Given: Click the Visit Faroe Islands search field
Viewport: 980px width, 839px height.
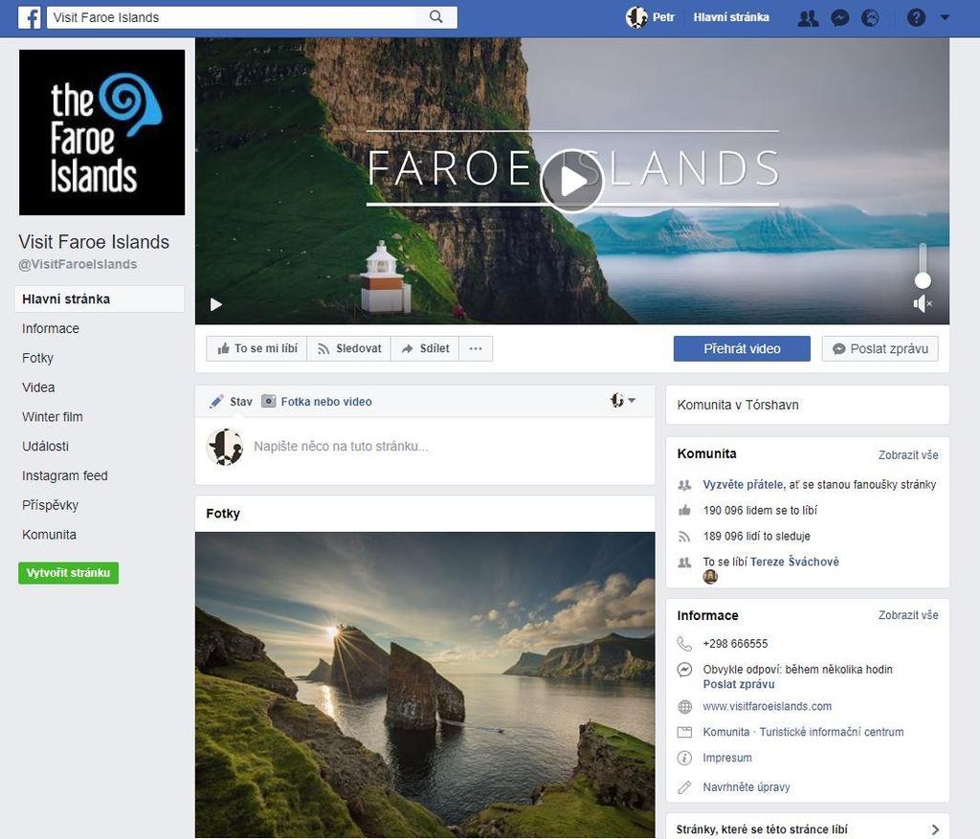Looking at the screenshot, I should pos(232,17).
